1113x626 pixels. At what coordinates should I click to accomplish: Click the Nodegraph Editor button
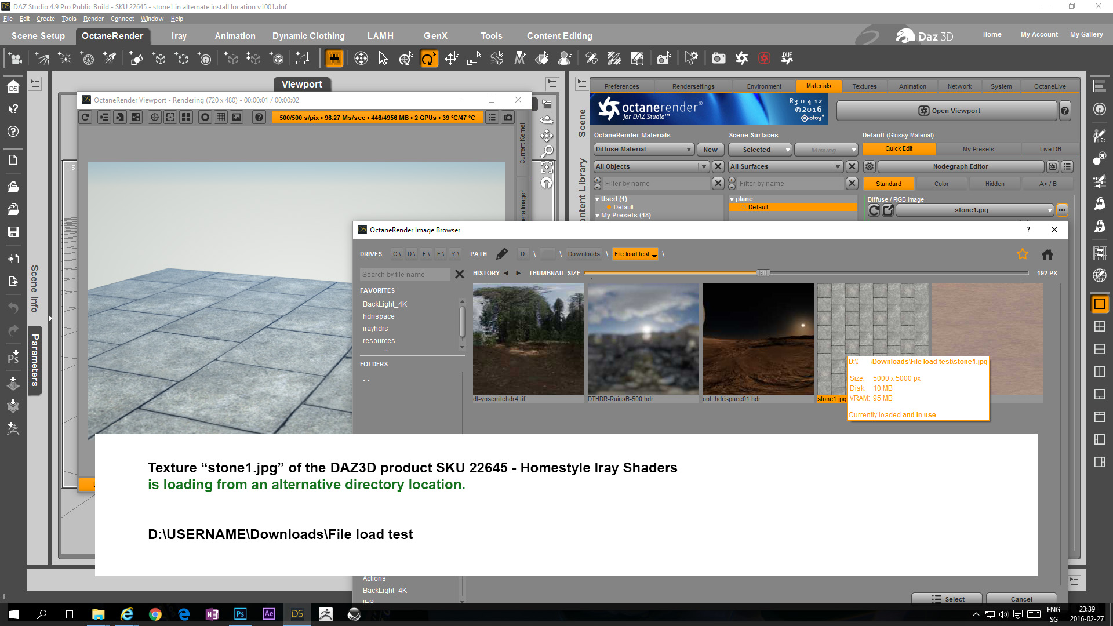point(960,167)
